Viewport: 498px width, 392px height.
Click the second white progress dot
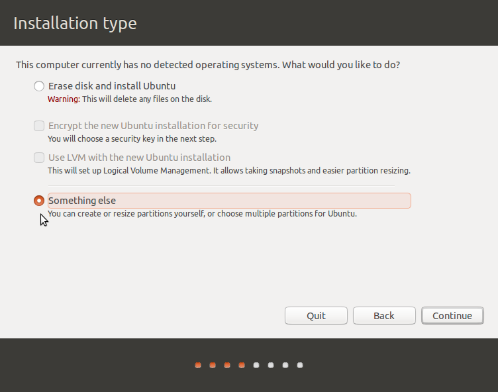pos(271,365)
